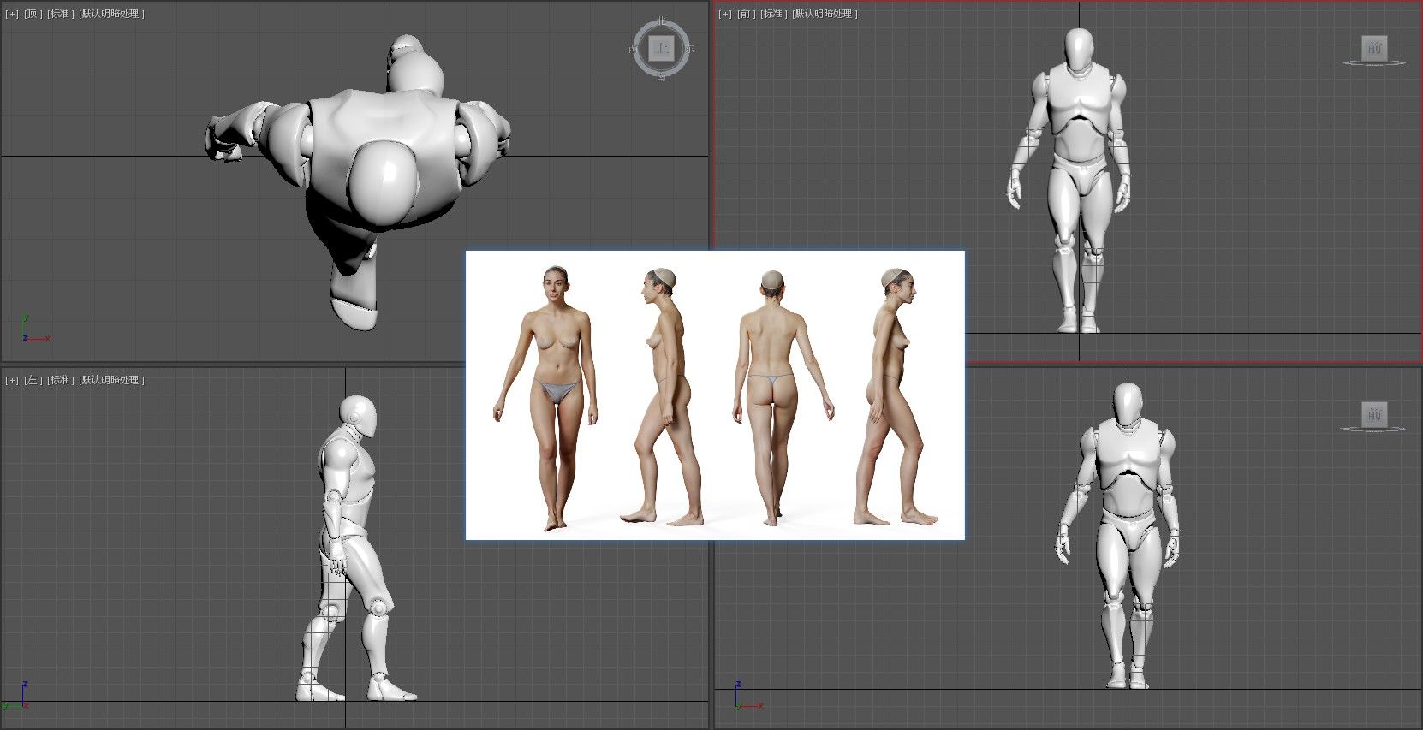Open [标准] menu in the Top viewport
The image size is (1423, 730).
[x=62, y=15]
